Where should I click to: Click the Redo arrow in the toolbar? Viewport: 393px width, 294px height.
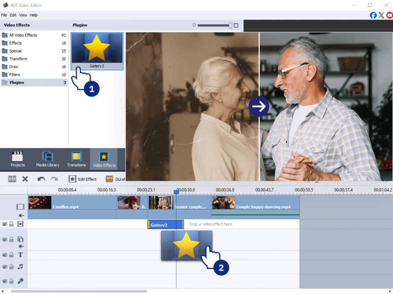[54, 179]
